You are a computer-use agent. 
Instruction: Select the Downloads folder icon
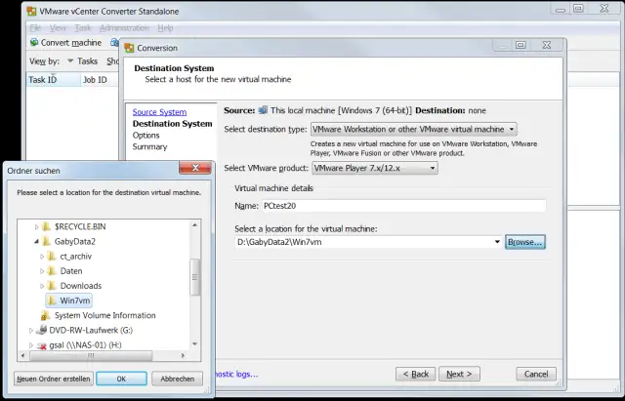52,286
